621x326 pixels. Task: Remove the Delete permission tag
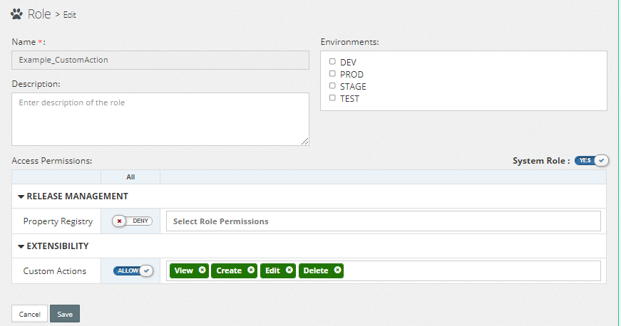click(337, 270)
